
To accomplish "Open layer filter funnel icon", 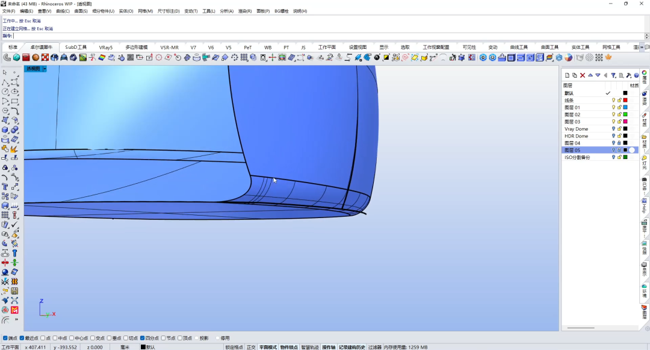I will coord(613,75).
